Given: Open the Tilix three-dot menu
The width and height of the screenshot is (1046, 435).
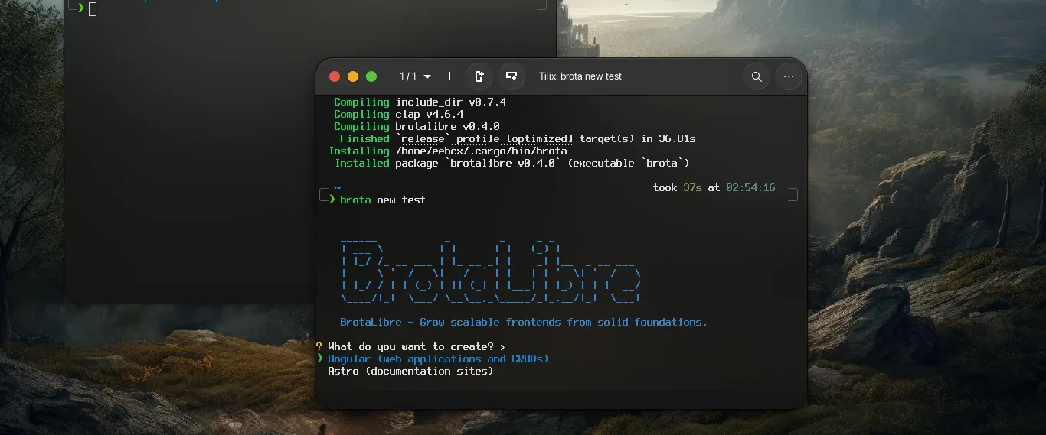Looking at the screenshot, I should pos(789,76).
